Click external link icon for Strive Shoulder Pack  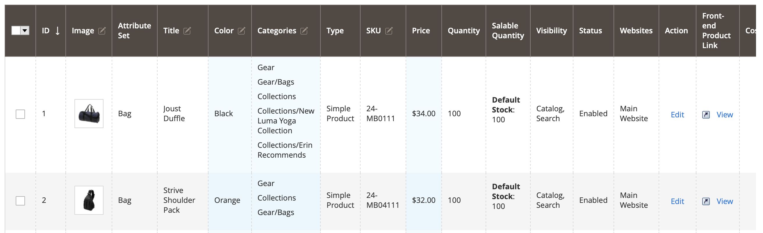click(706, 201)
